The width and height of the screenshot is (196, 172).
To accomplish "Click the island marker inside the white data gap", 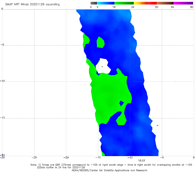I will pos(102,67).
